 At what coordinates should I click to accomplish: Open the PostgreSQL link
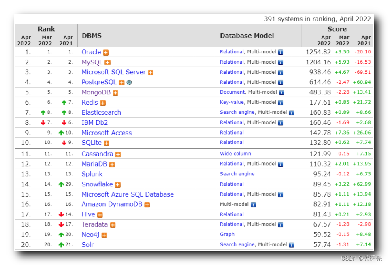[x=99, y=82]
